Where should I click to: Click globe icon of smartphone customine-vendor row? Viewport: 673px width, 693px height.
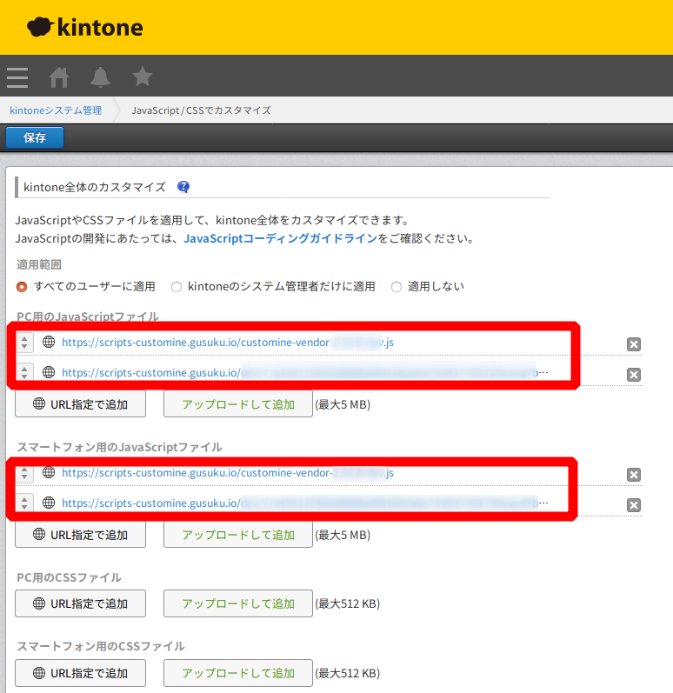pos(49,472)
